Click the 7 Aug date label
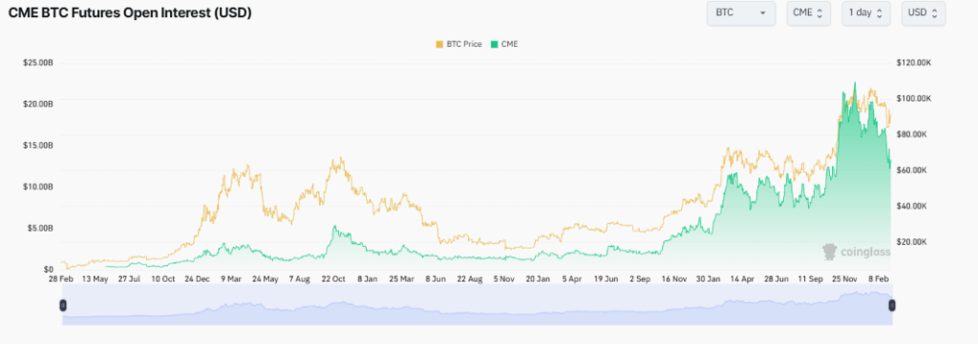978x344 pixels. coord(299,279)
